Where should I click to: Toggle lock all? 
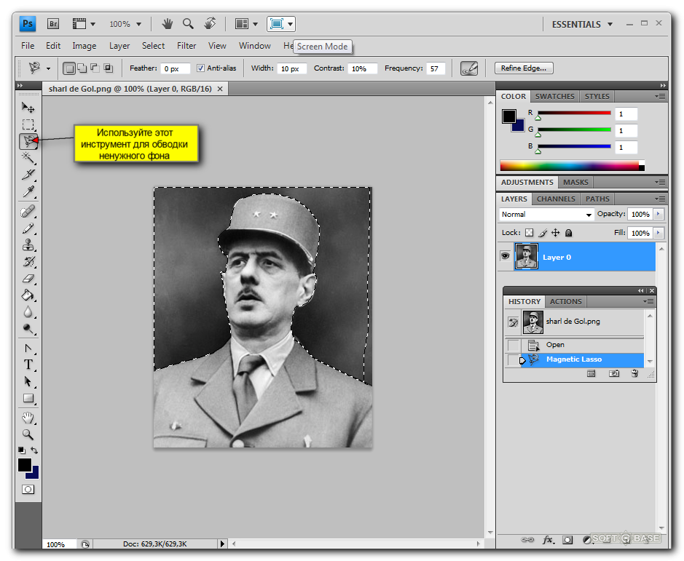(568, 233)
